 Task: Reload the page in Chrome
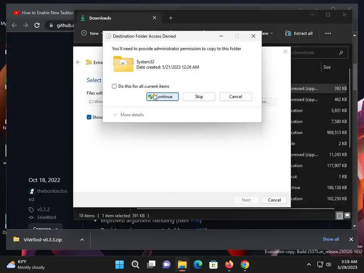[37, 25]
